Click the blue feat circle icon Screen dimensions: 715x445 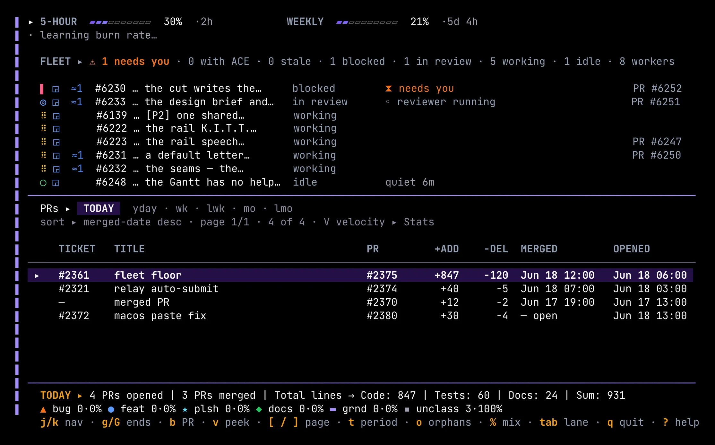[111, 409]
